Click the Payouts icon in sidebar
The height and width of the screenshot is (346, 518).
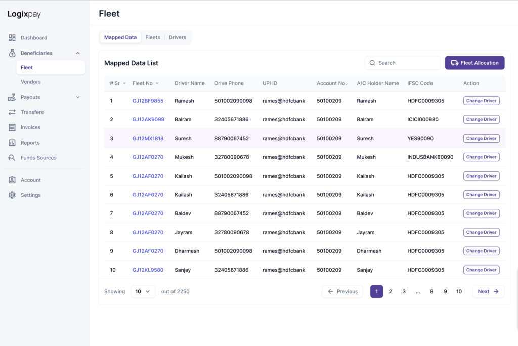(x=12, y=97)
